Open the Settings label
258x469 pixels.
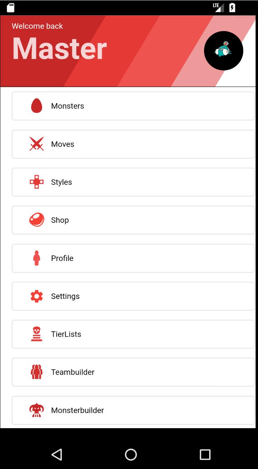65,296
